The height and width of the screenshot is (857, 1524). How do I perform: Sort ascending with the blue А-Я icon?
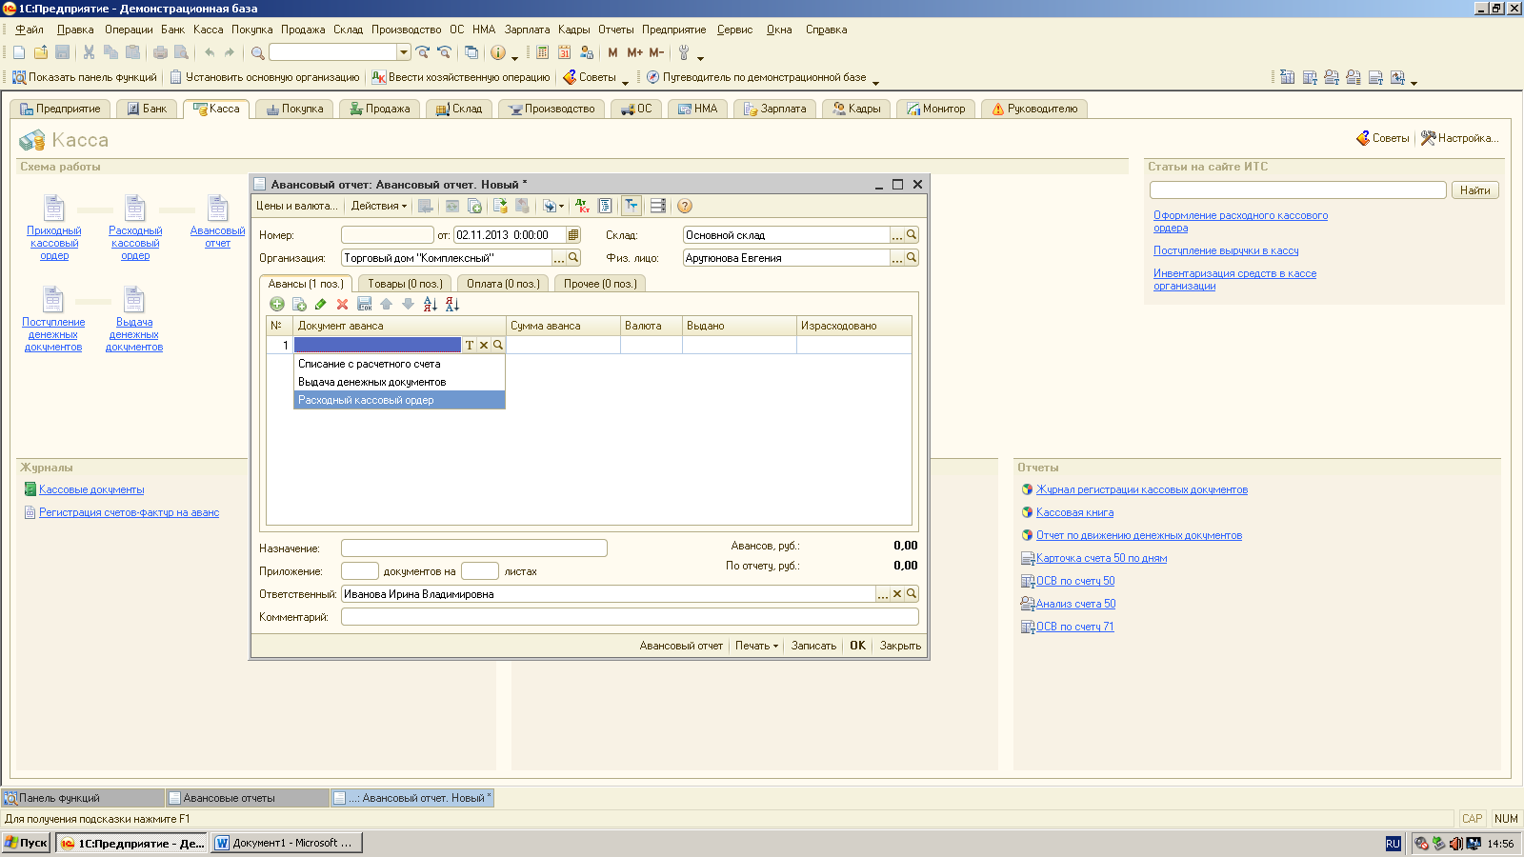pos(430,304)
